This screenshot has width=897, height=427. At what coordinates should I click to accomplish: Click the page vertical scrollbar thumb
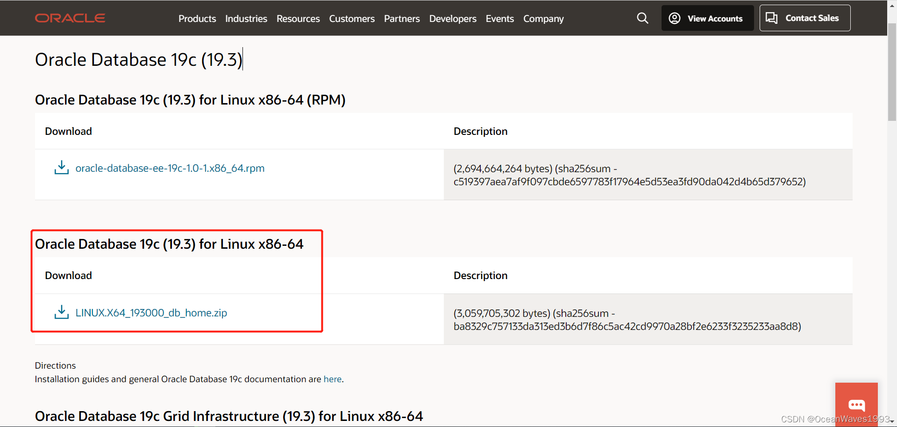(892, 72)
